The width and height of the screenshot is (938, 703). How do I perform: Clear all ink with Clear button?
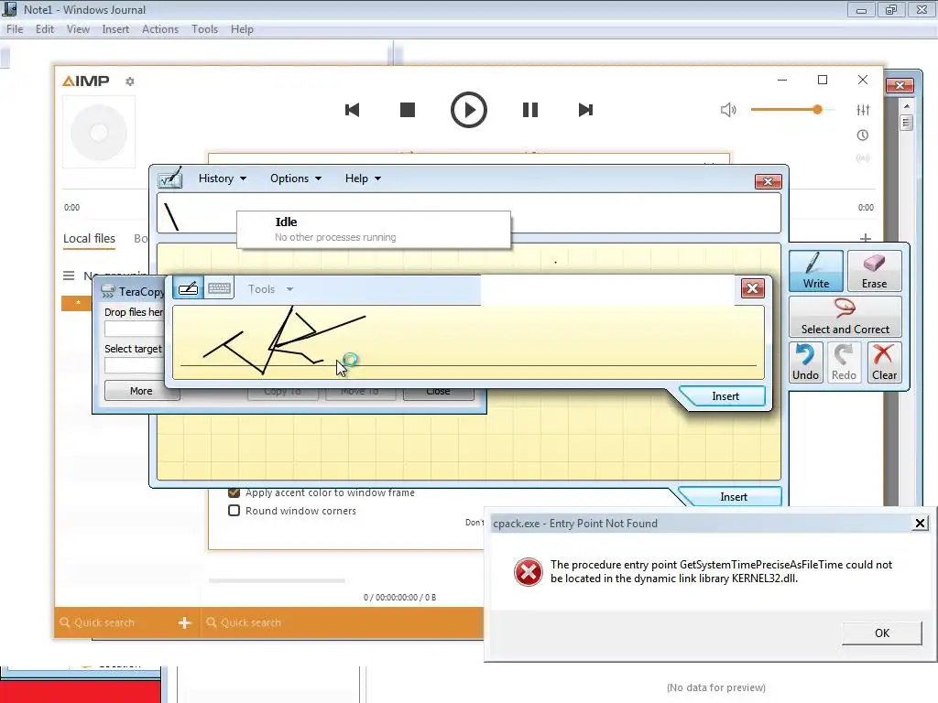[x=884, y=362]
